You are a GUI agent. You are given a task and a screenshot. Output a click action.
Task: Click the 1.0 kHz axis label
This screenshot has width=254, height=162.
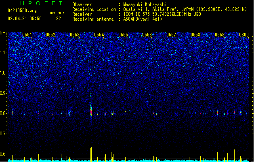point(3,73)
